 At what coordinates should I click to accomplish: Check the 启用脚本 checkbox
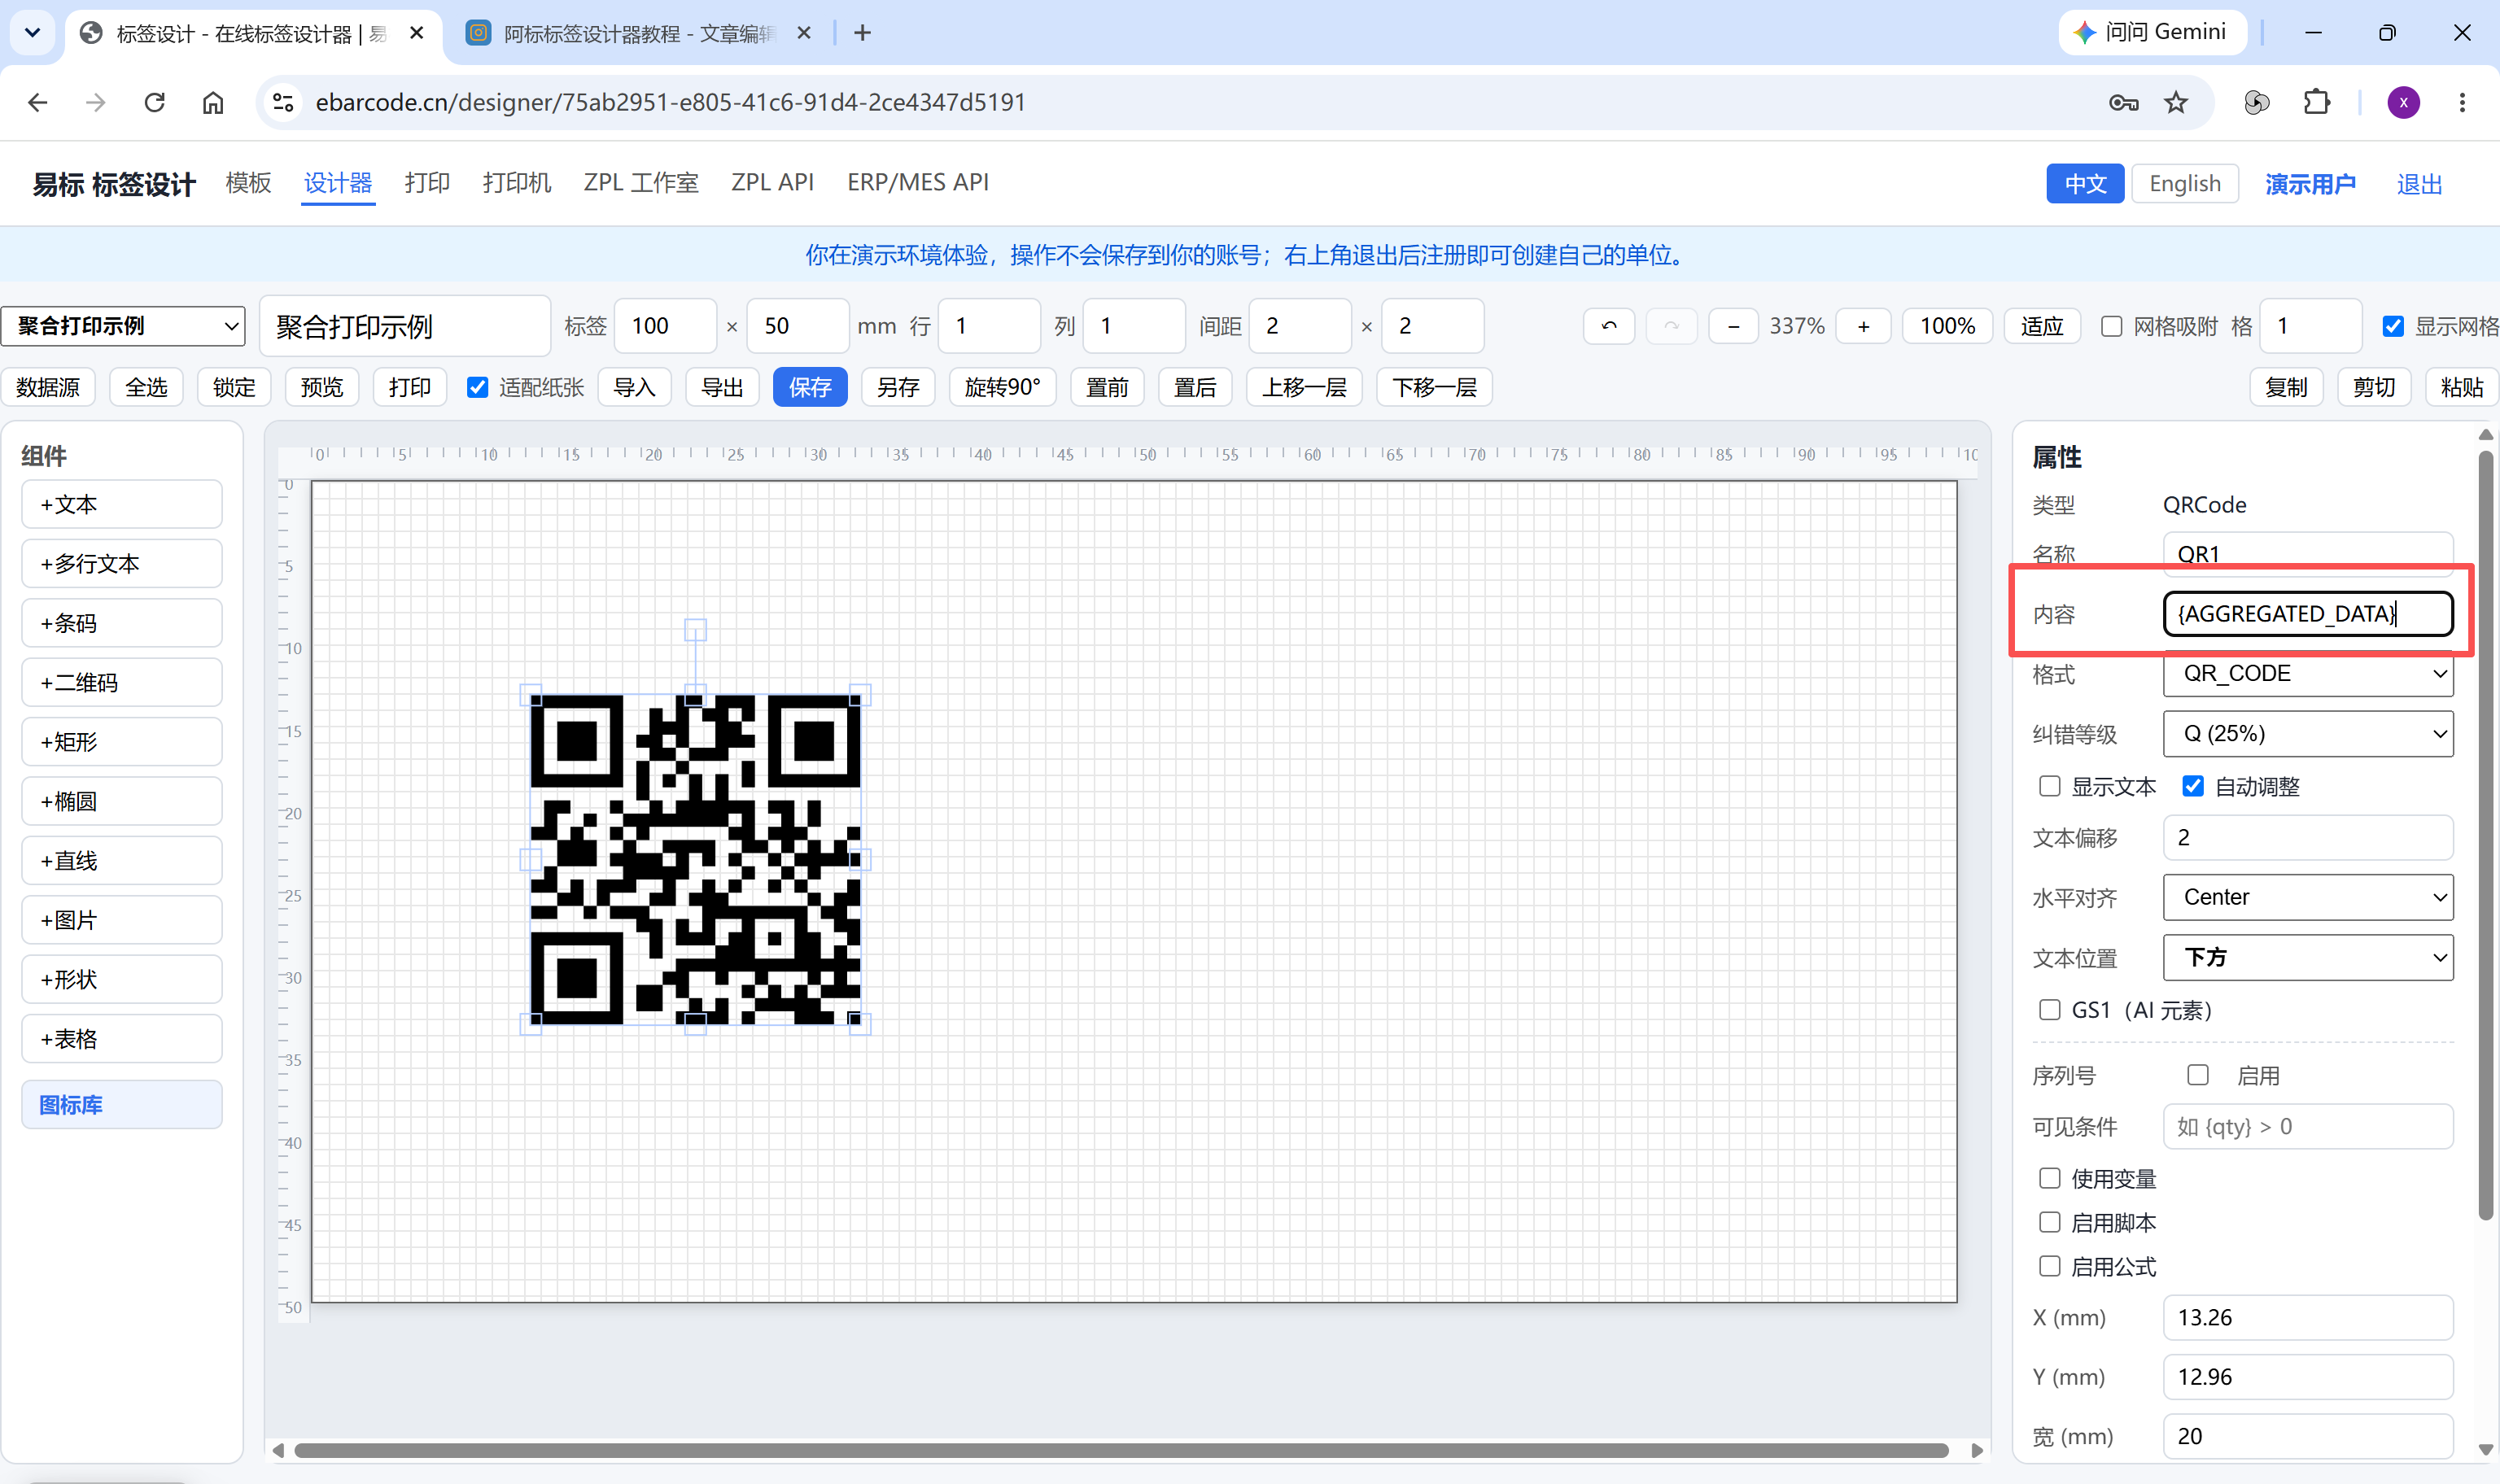pos(2049,1222)
